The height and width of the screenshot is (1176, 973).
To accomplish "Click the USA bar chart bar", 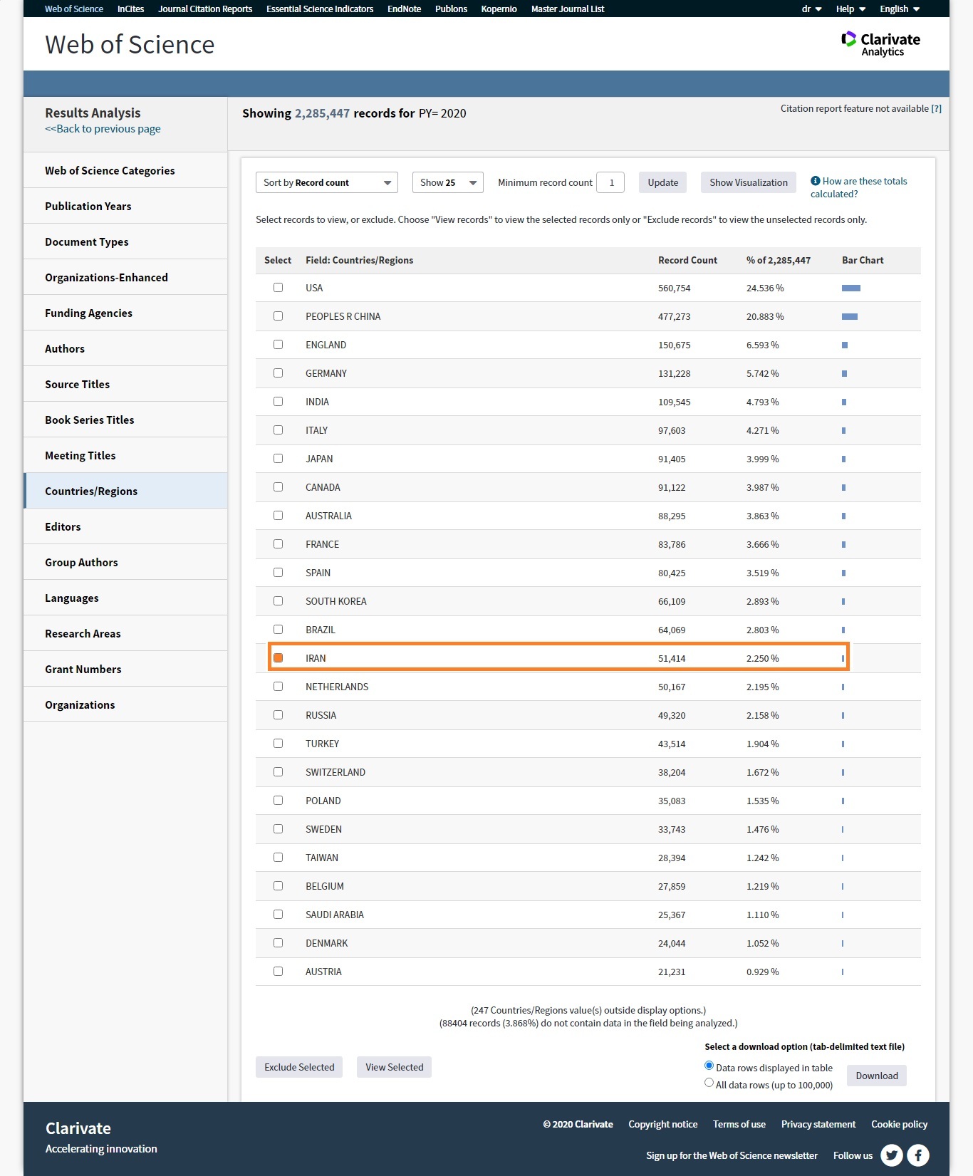I will coord(851,288).
